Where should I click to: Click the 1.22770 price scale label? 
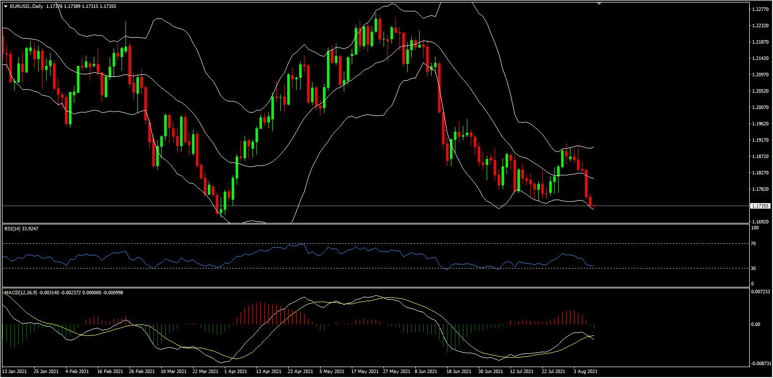tap(760, 9)
